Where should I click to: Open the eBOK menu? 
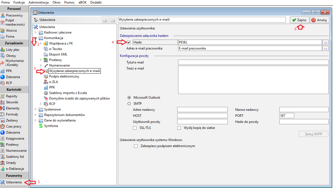[x=83, y=2]
